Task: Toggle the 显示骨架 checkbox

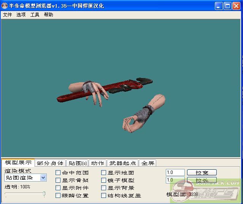Action: (58, 180)
